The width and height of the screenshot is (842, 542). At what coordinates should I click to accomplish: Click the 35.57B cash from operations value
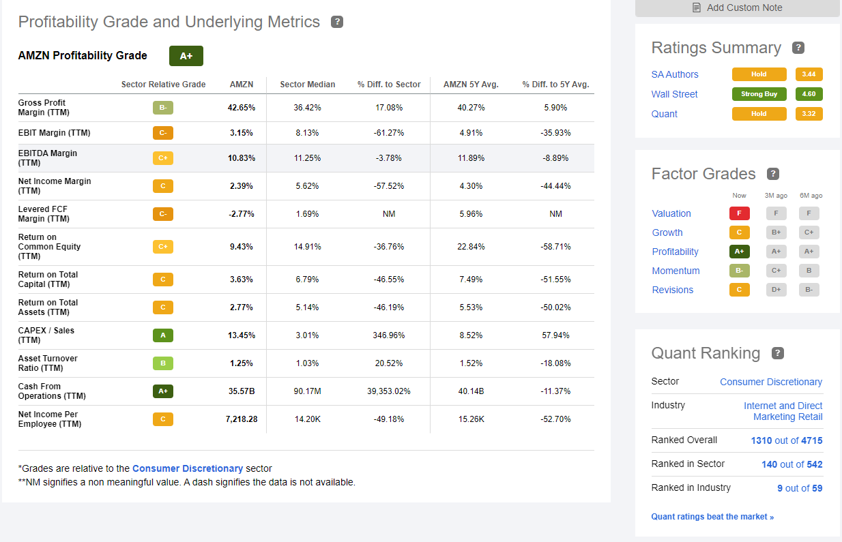point(242,391)
